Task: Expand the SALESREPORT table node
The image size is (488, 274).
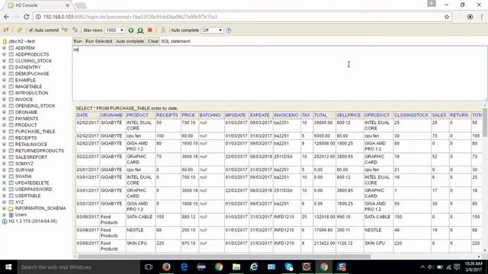Action: coord(4,157)
